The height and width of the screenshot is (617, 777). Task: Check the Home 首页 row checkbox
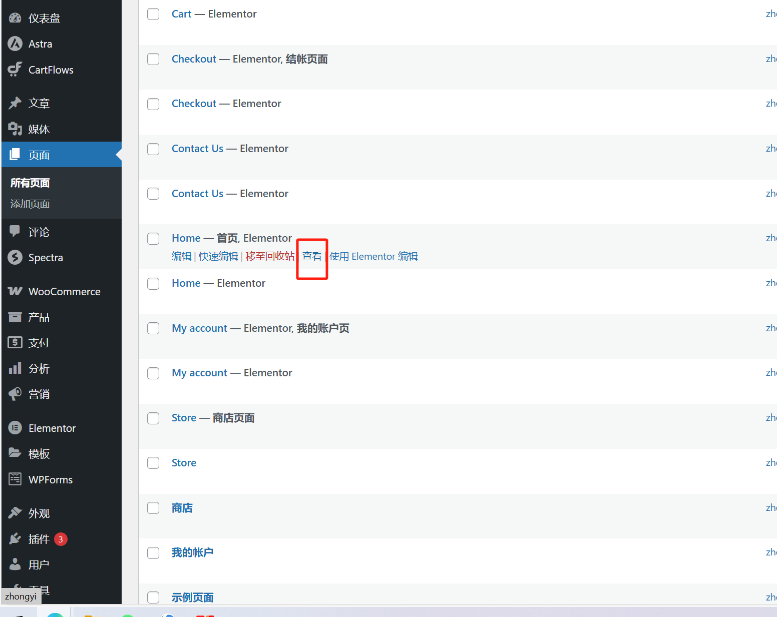[153, 239]
